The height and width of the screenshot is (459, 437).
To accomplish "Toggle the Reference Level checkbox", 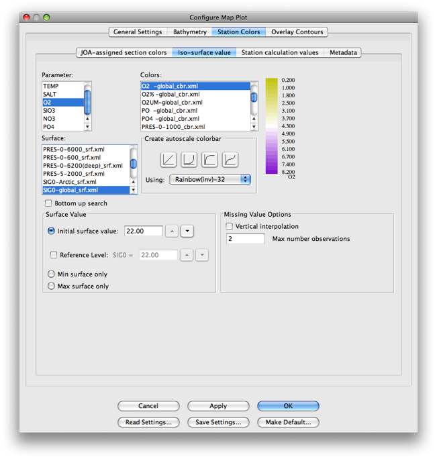I will 54,255.
